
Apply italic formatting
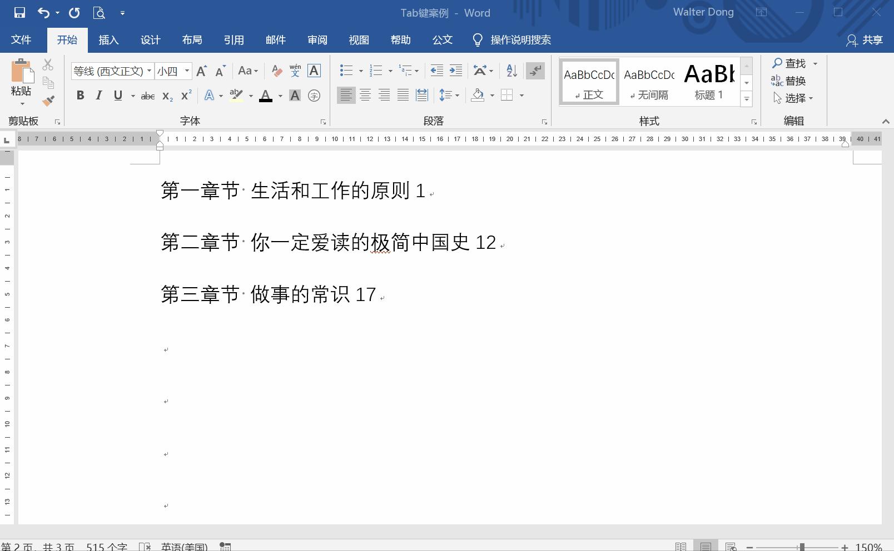(x=98, y=95)
